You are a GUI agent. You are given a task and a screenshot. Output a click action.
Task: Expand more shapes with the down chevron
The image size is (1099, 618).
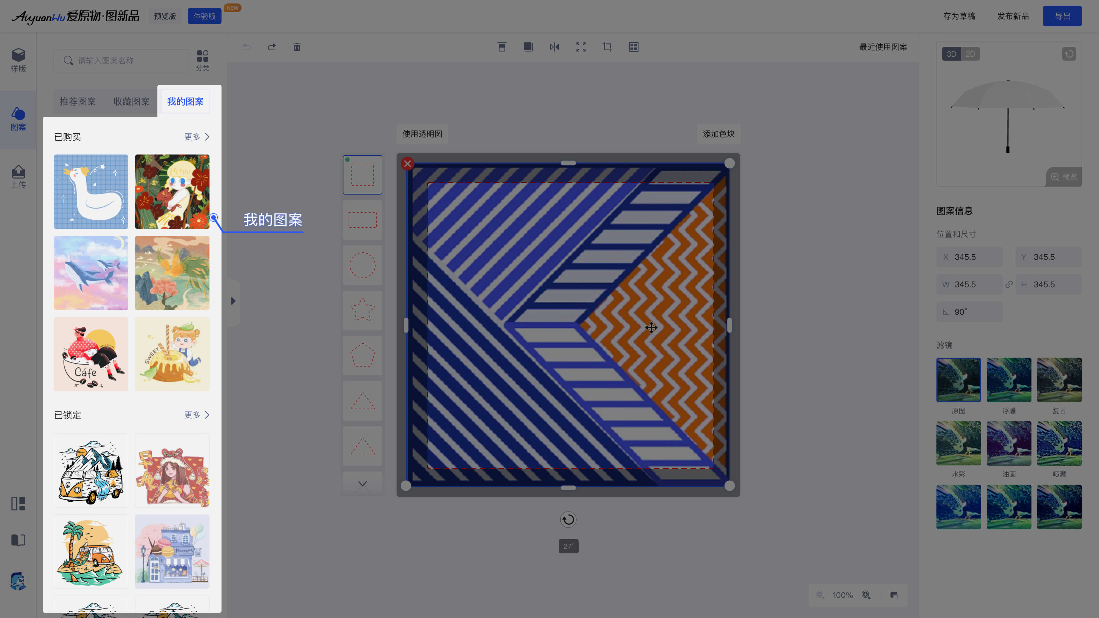click(x=362, y=484)
